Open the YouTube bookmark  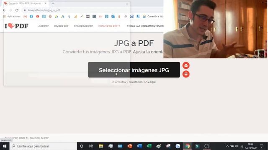(x=38, y=17)
